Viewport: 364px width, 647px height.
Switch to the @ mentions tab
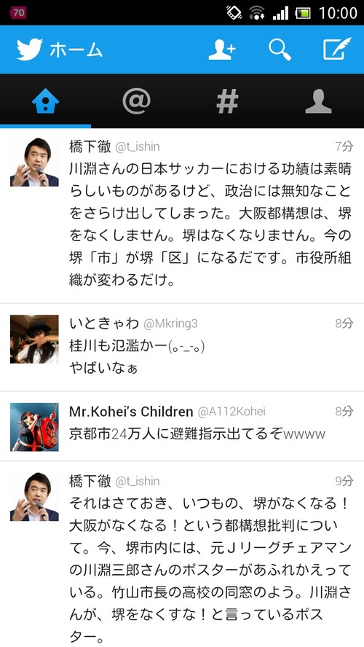136,101
